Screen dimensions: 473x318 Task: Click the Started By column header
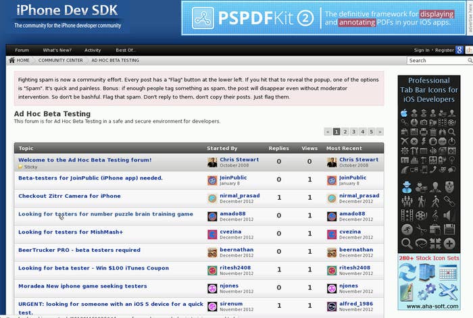(222, 149)
